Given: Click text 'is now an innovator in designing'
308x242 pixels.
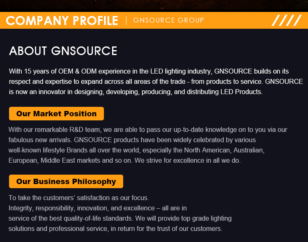Looking at the screenshot, I should [57, 92].
